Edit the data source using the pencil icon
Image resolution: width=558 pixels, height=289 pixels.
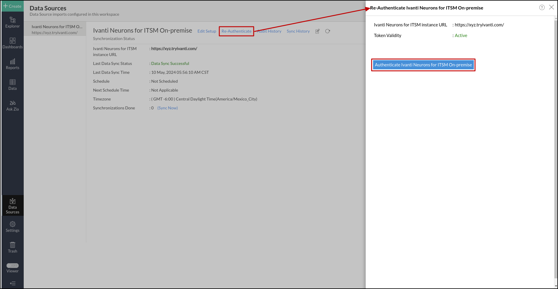coord(317,31)
